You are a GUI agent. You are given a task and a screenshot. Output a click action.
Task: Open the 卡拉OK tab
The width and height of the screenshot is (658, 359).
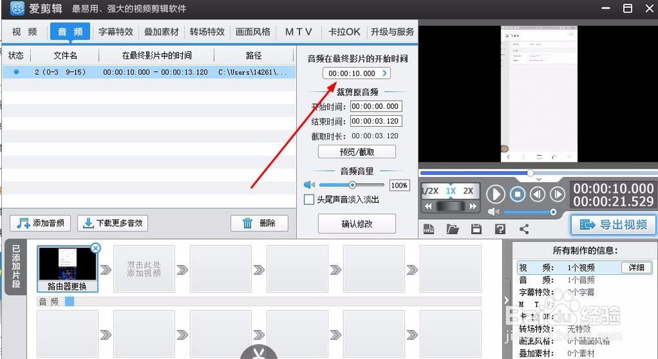[344, 32]
